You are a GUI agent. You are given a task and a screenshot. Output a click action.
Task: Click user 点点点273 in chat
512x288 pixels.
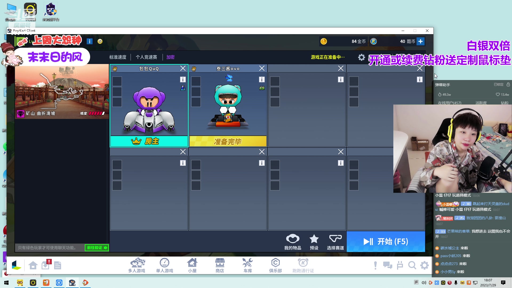449,264
